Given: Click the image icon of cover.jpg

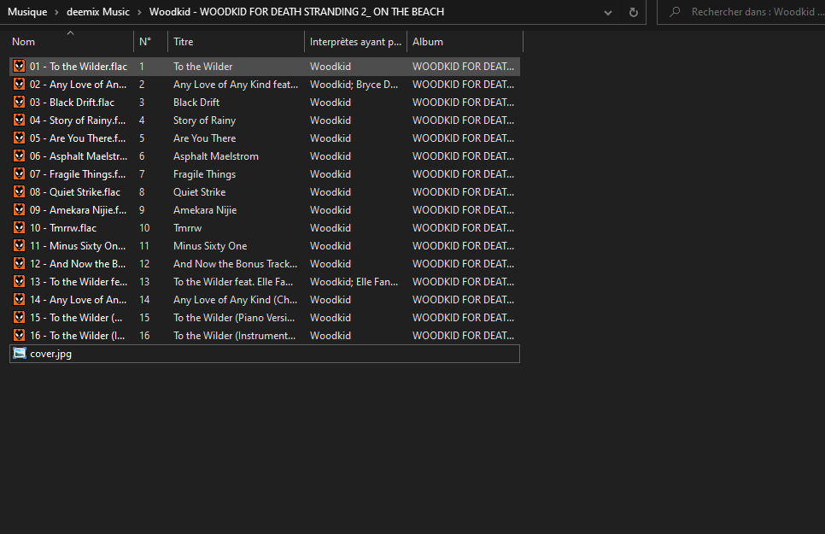Looking at the screenshot, I should pyautogui.click(x=20, y=353).
